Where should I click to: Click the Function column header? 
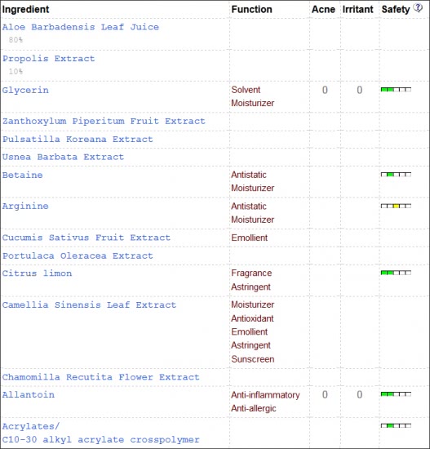pos(251,10)
